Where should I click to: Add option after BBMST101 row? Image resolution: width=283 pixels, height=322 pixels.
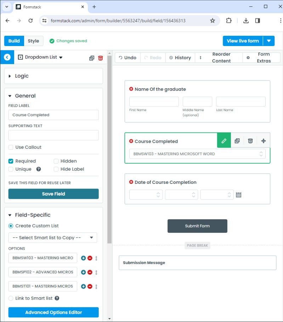[83, 287]
